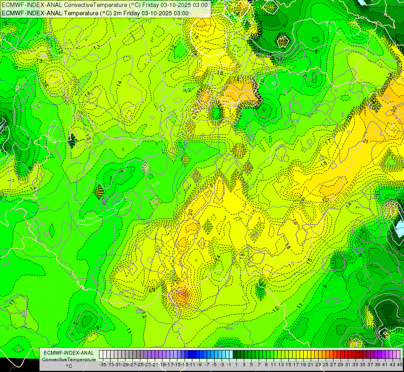
Task: Click the Convective Temperature title line
Action: pos(104,5)
